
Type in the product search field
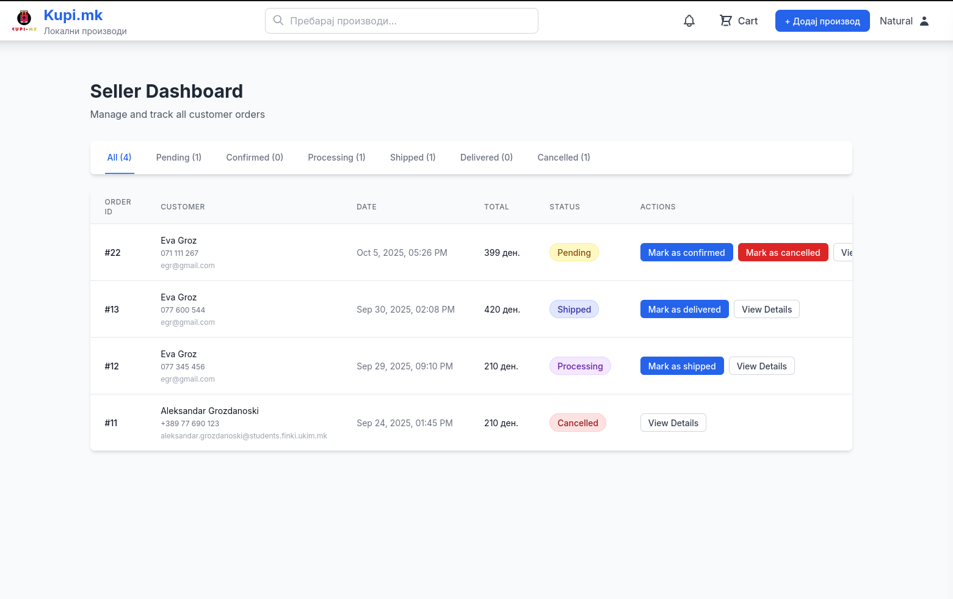click(x=409, y=21)
